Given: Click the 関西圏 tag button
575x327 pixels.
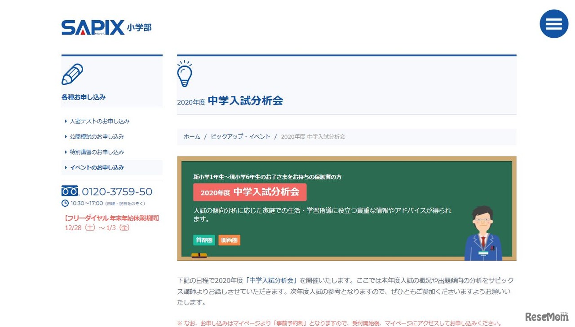Looking at the screenshot, I should [230, 240].
